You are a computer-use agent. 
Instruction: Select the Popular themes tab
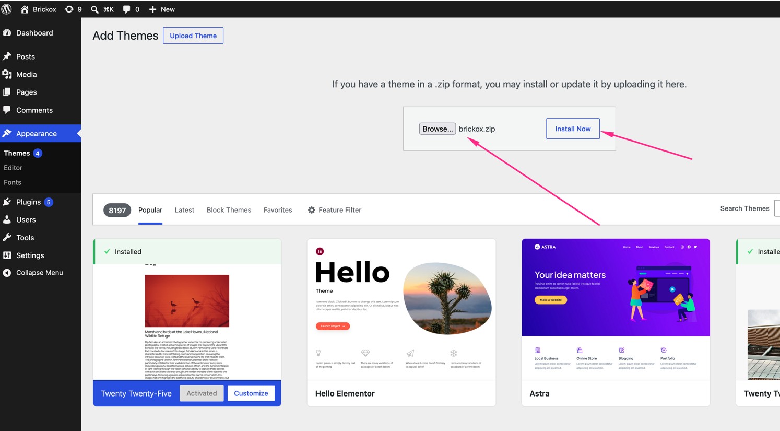tap(150, 210)
